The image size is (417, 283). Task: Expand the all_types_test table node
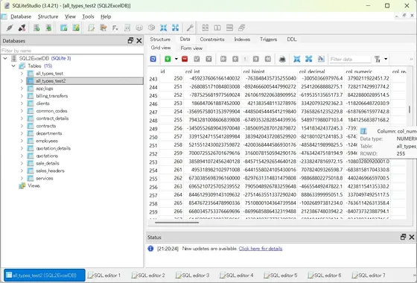pyautogui.click(x=22, y=74)
